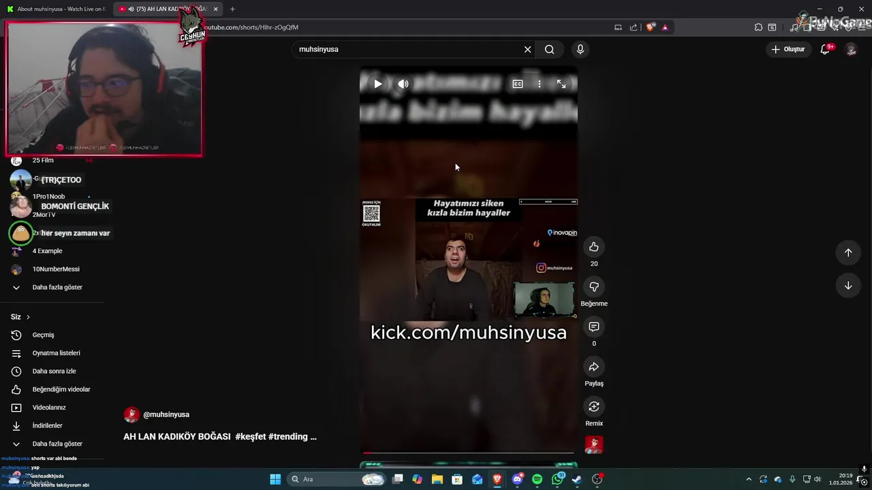The width and height of the screenshot is (872, 490).
Task: Seek on the Shorts progress bar
Action: [x=469, y=453]
